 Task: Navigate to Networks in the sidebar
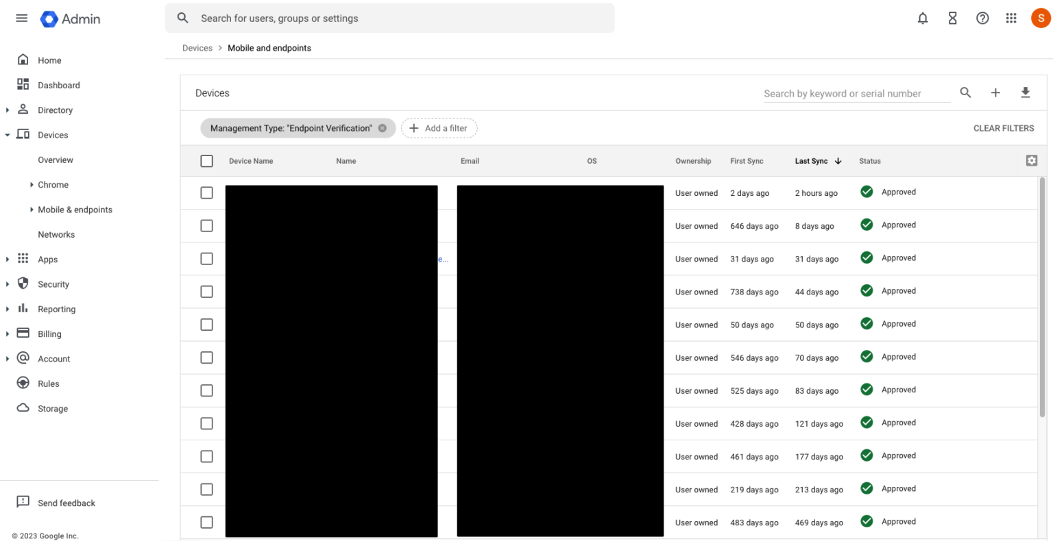coord(56,234)
